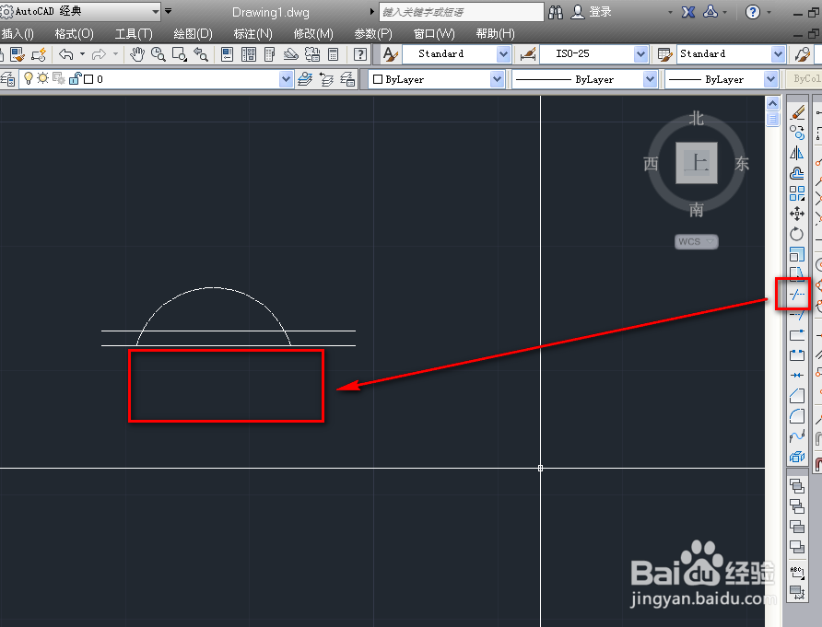Click the binoculars search icon
Image resolution: width=822 pixels, height=627 pixels.
click(555, 12)
